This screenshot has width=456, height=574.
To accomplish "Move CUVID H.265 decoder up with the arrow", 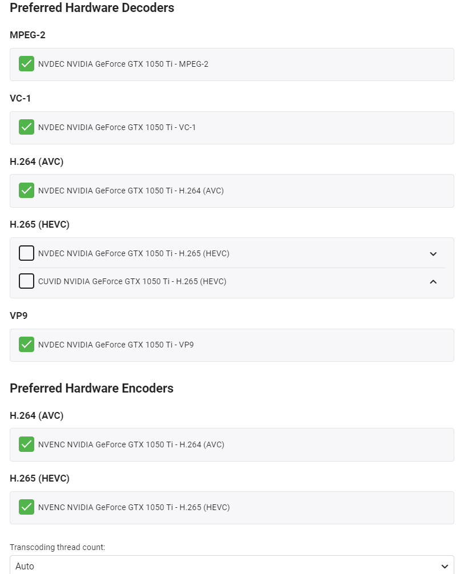I will (x=433, y=281).
